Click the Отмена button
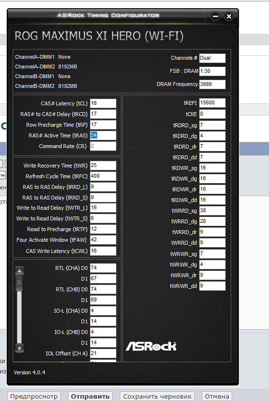Viewport: 269px width, 402px height. click(x=217, y=396)
